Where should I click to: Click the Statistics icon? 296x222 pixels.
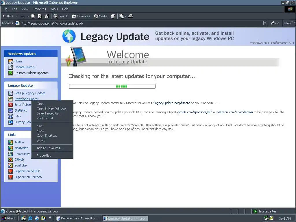tap(11, 110)
